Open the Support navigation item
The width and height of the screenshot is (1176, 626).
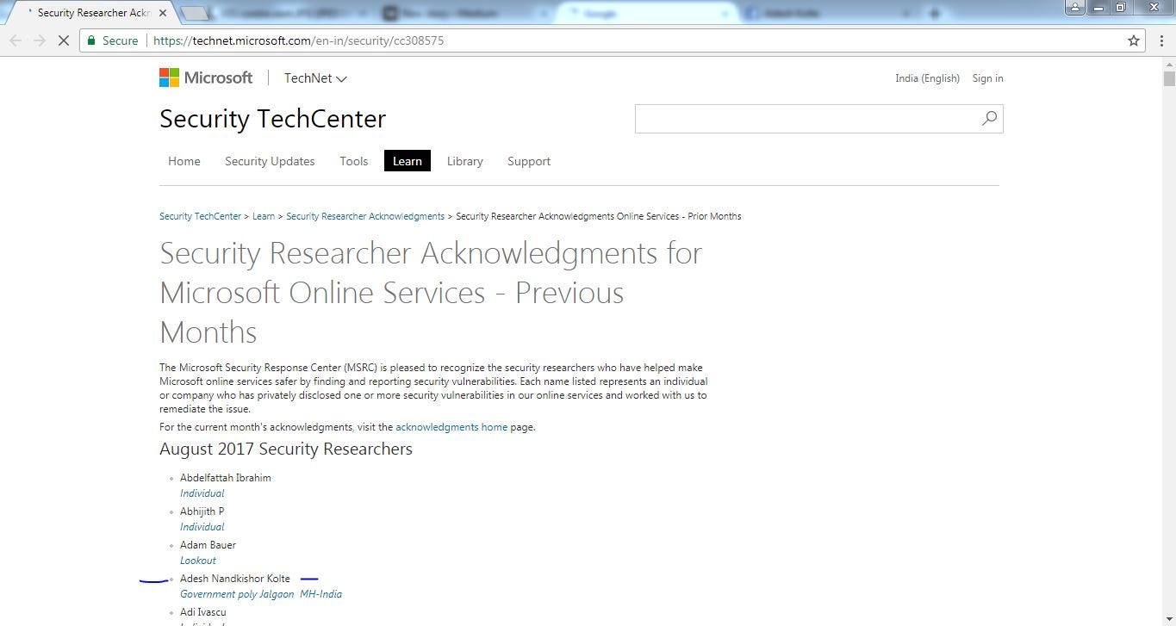coord(529,161)
